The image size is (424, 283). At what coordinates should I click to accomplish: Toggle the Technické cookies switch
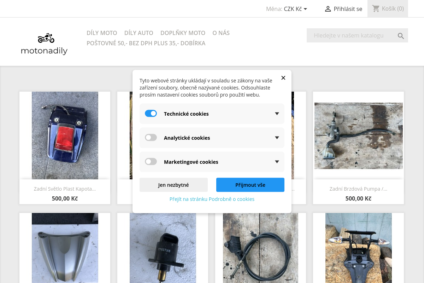pos(151,114)
